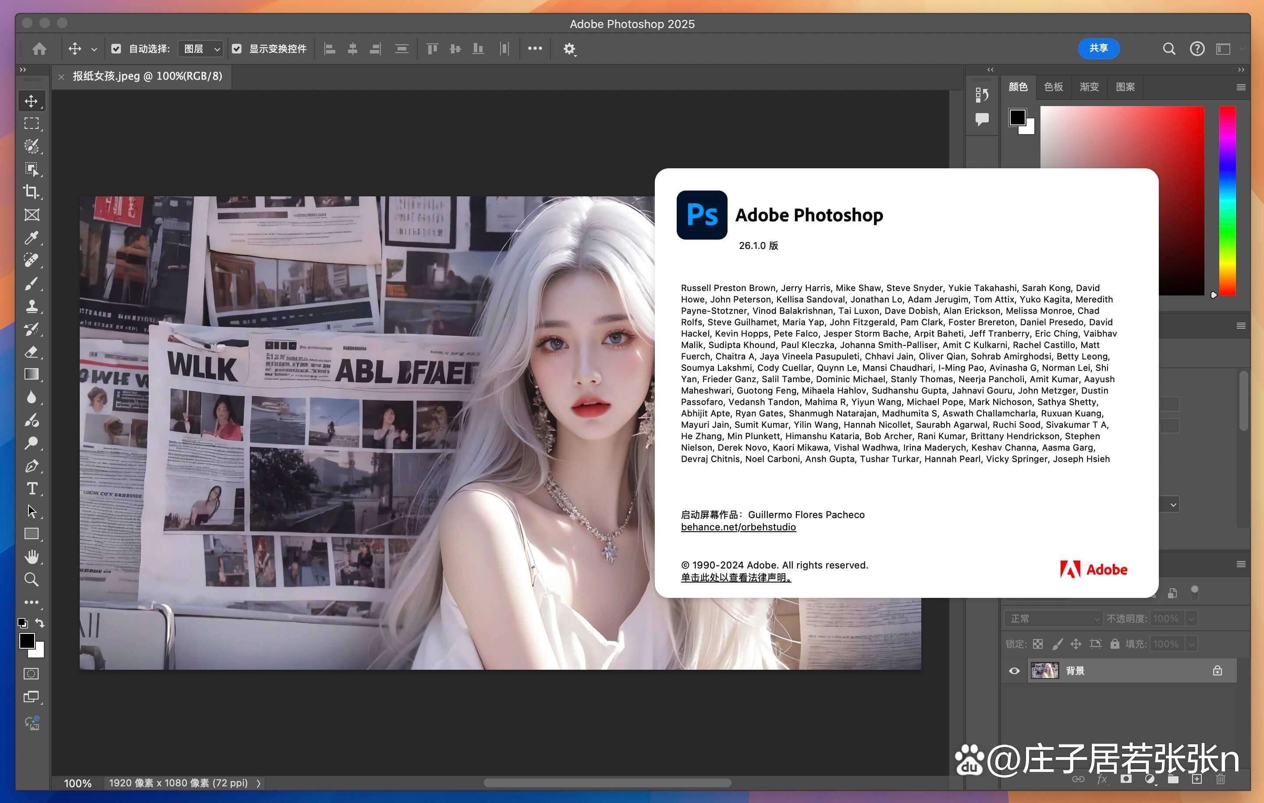The width and height of the screenshot is (1264, 803).
Task: Click the foreground color swatch in color panel
Action: (x=1017, y=117)
